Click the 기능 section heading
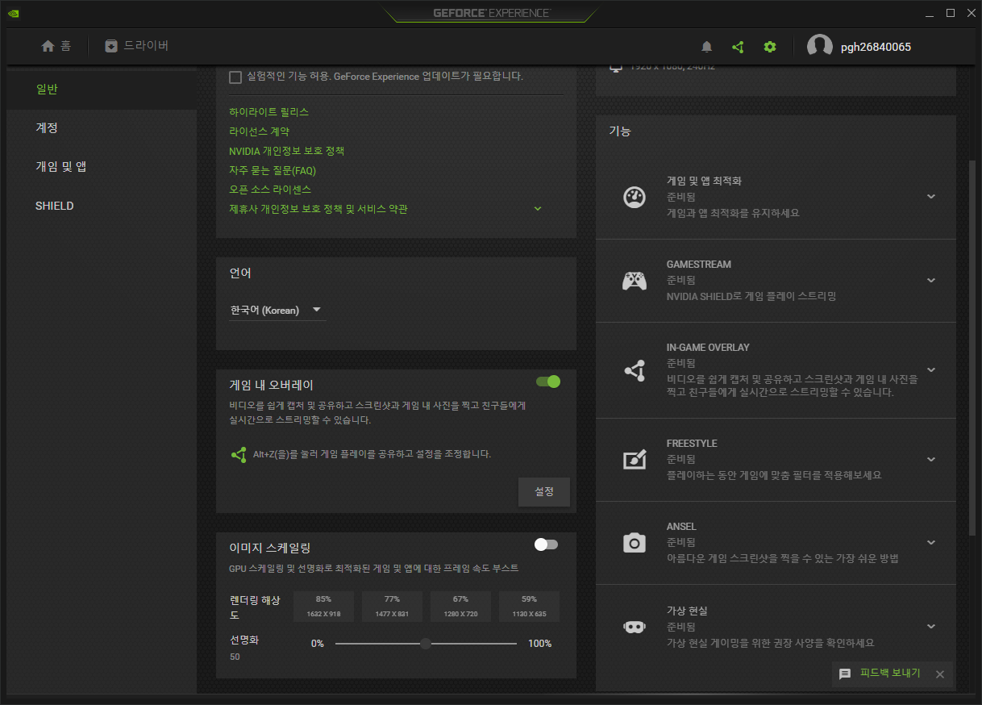The width and height of the screenshot is (982, 705). pos(620,131)
